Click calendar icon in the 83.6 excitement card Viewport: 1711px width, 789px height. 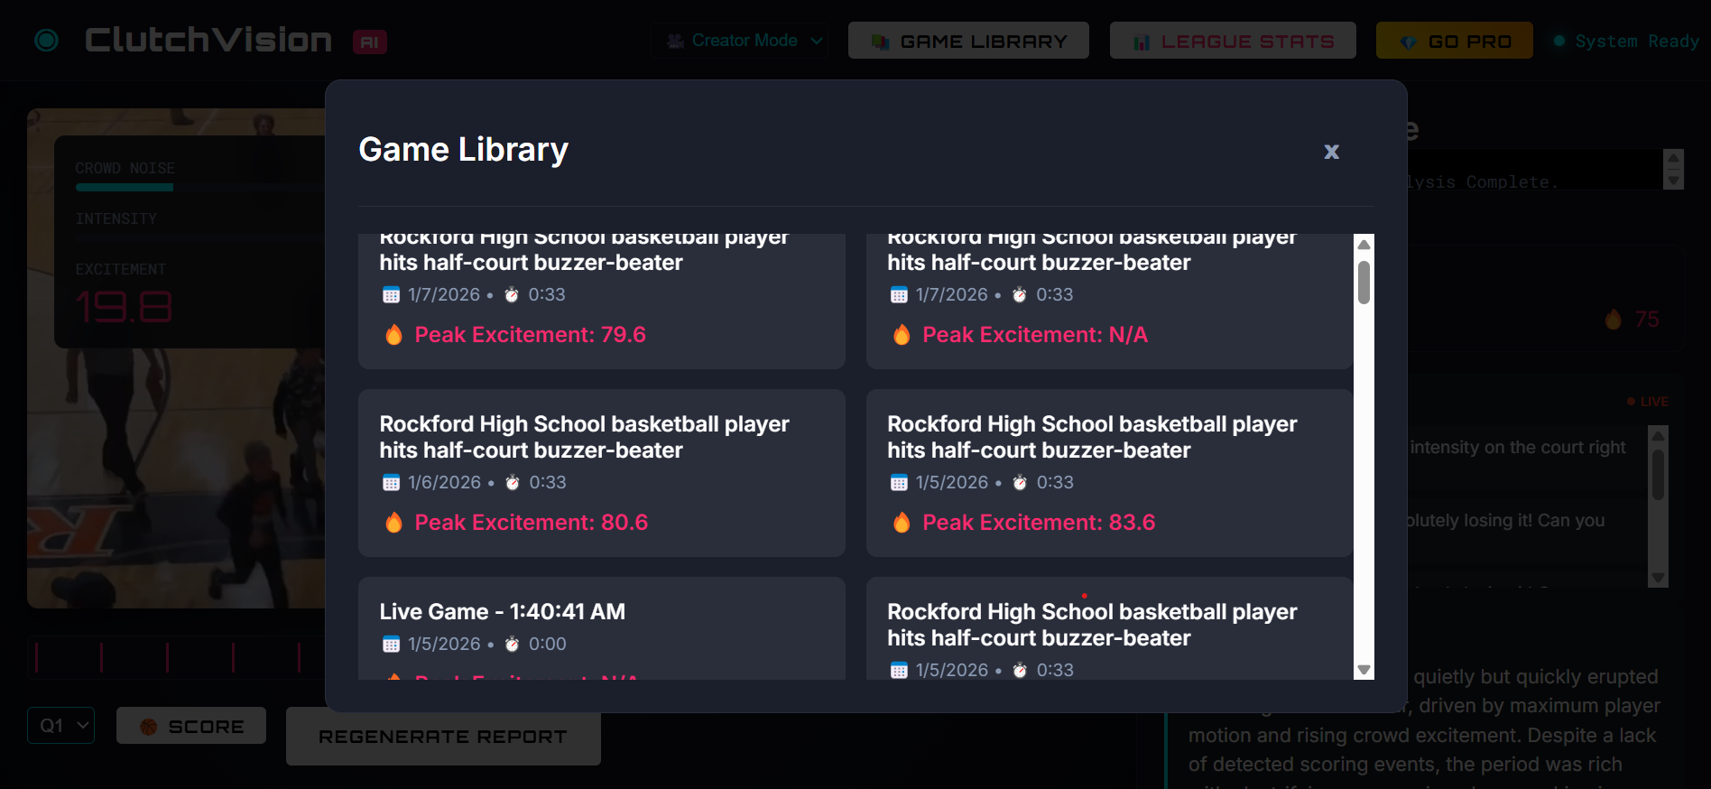(899, 483)
